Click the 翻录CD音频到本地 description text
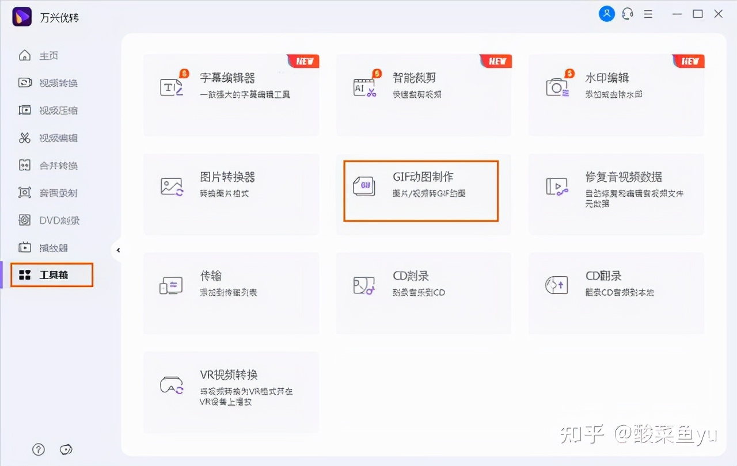The image size is (737, 466). 620,293
